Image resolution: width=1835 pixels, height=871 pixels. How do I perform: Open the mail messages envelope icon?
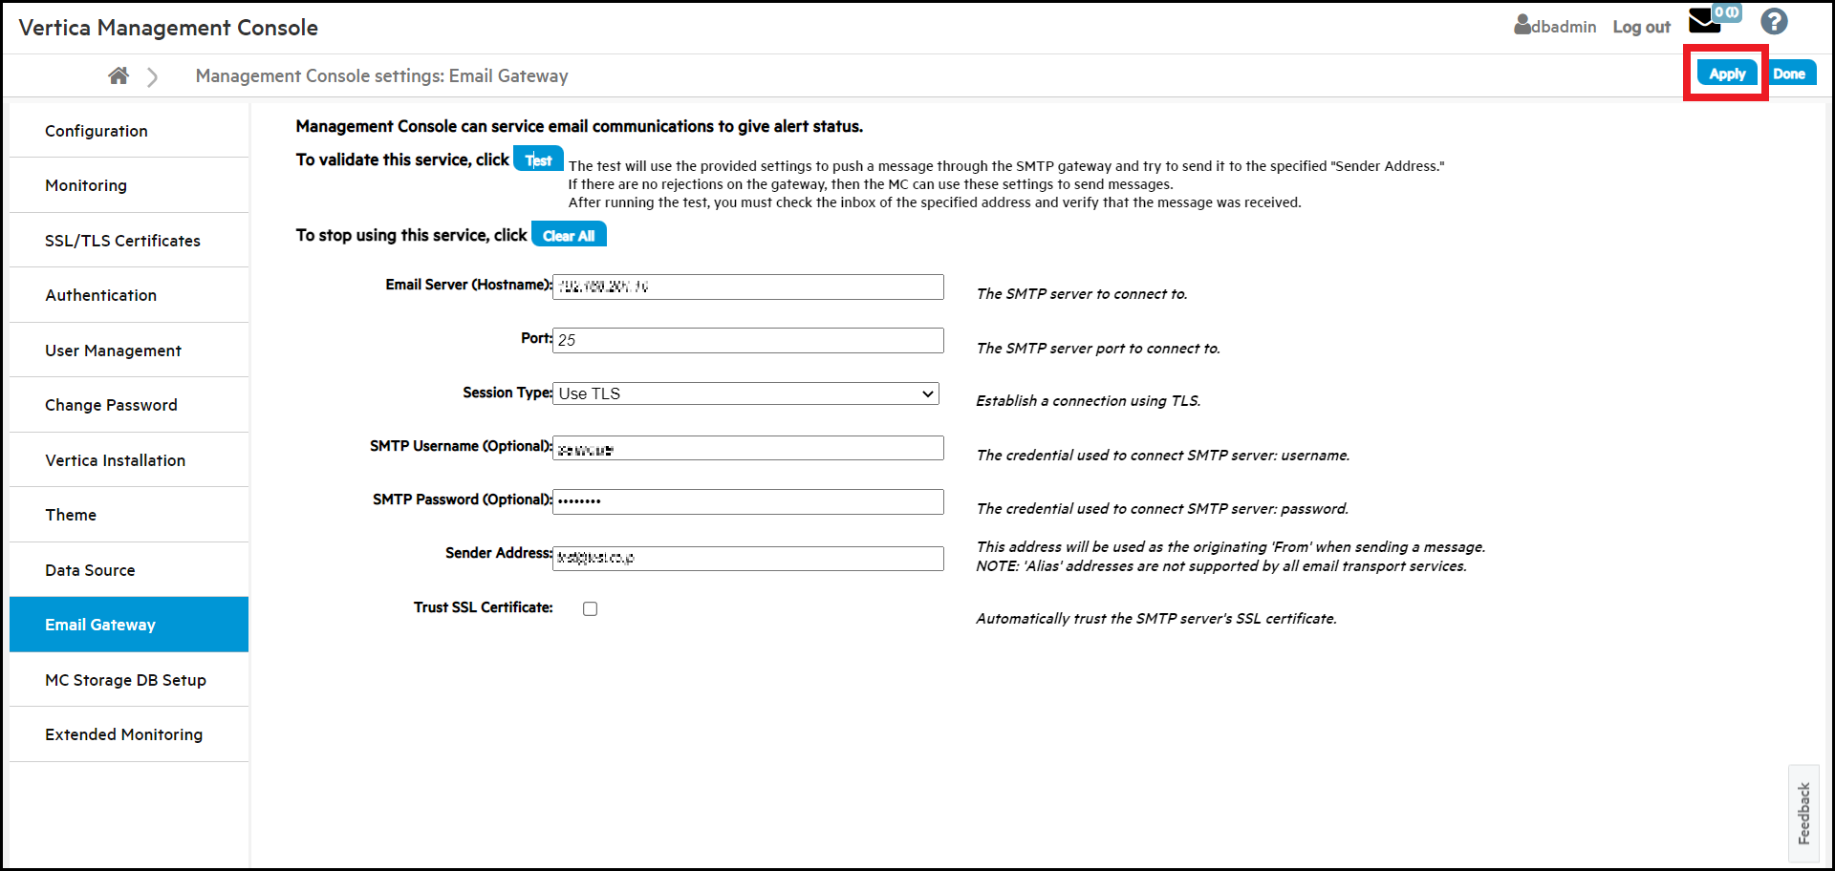pyautogui.click(x=1705, y=21)
